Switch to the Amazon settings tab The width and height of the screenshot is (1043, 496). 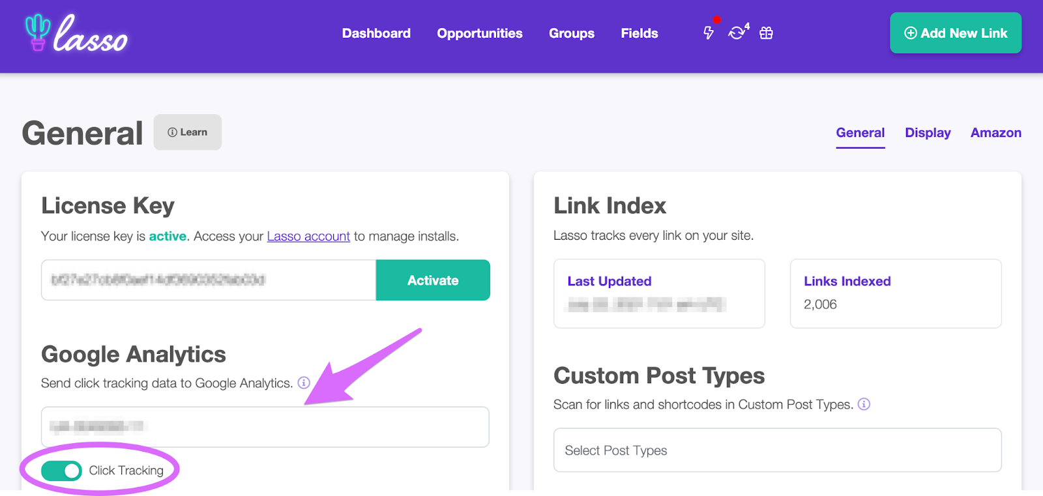[x=996, y=133]
